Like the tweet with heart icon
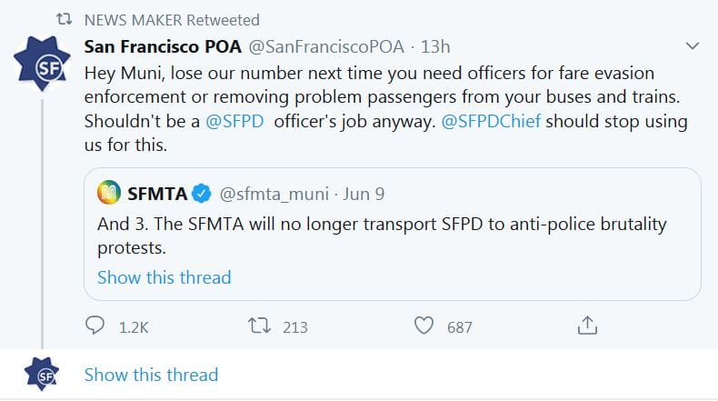Viewport: 718px width, 401px height. point(424,326)
